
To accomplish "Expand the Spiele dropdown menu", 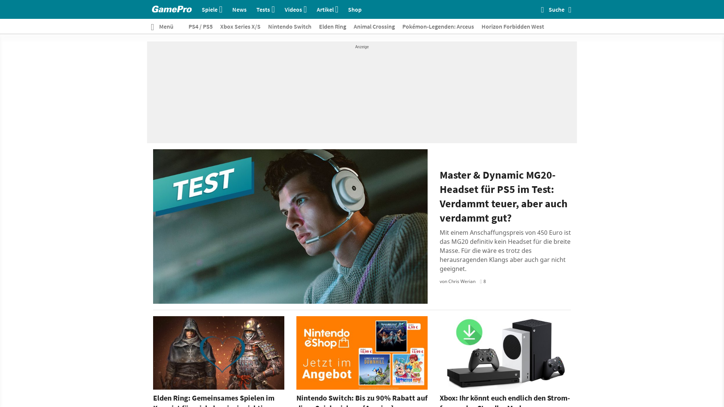I will tap(212, 10).
